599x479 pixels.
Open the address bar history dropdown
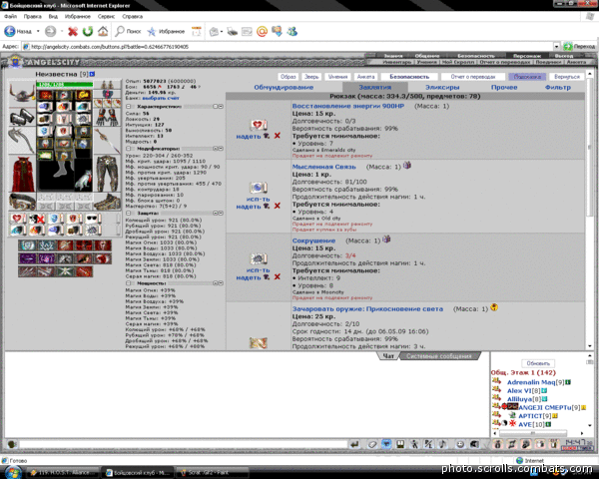(556, 47)
